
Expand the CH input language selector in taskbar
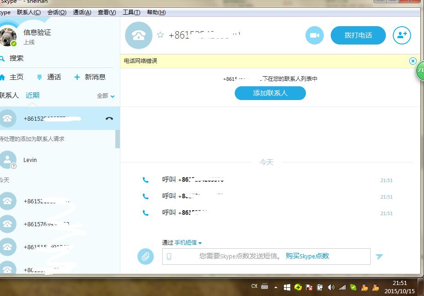coord(253,286)
